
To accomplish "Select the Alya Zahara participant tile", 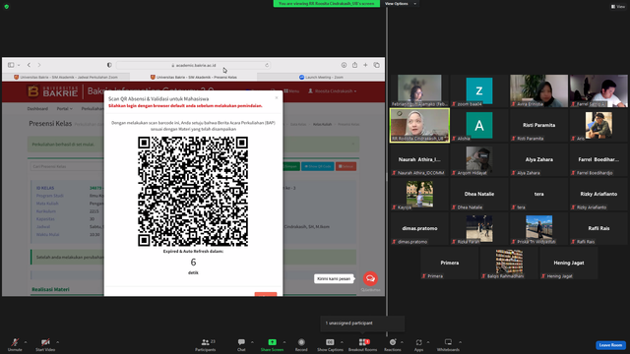I will point(538,159).
